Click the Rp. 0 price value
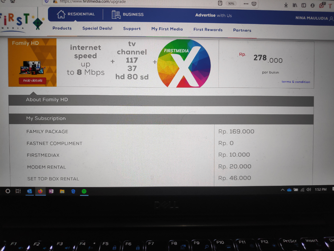 (226, 143)
